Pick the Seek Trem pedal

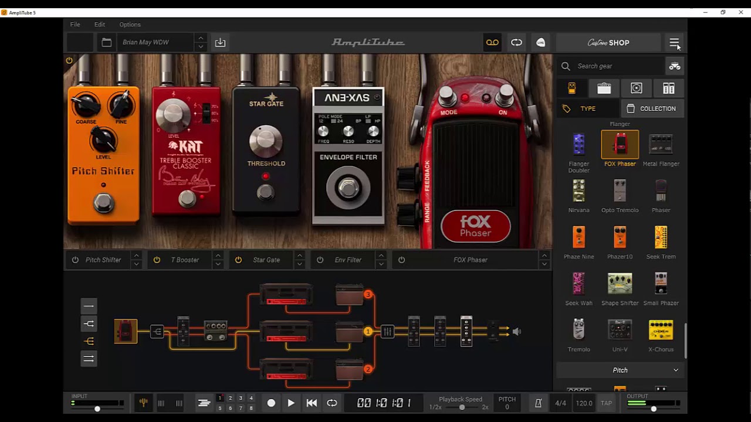[x=661, y=243]
